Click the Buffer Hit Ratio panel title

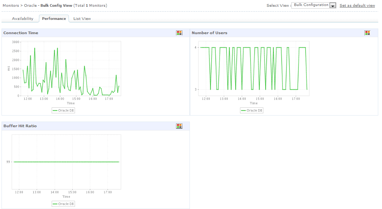point(20,126)
